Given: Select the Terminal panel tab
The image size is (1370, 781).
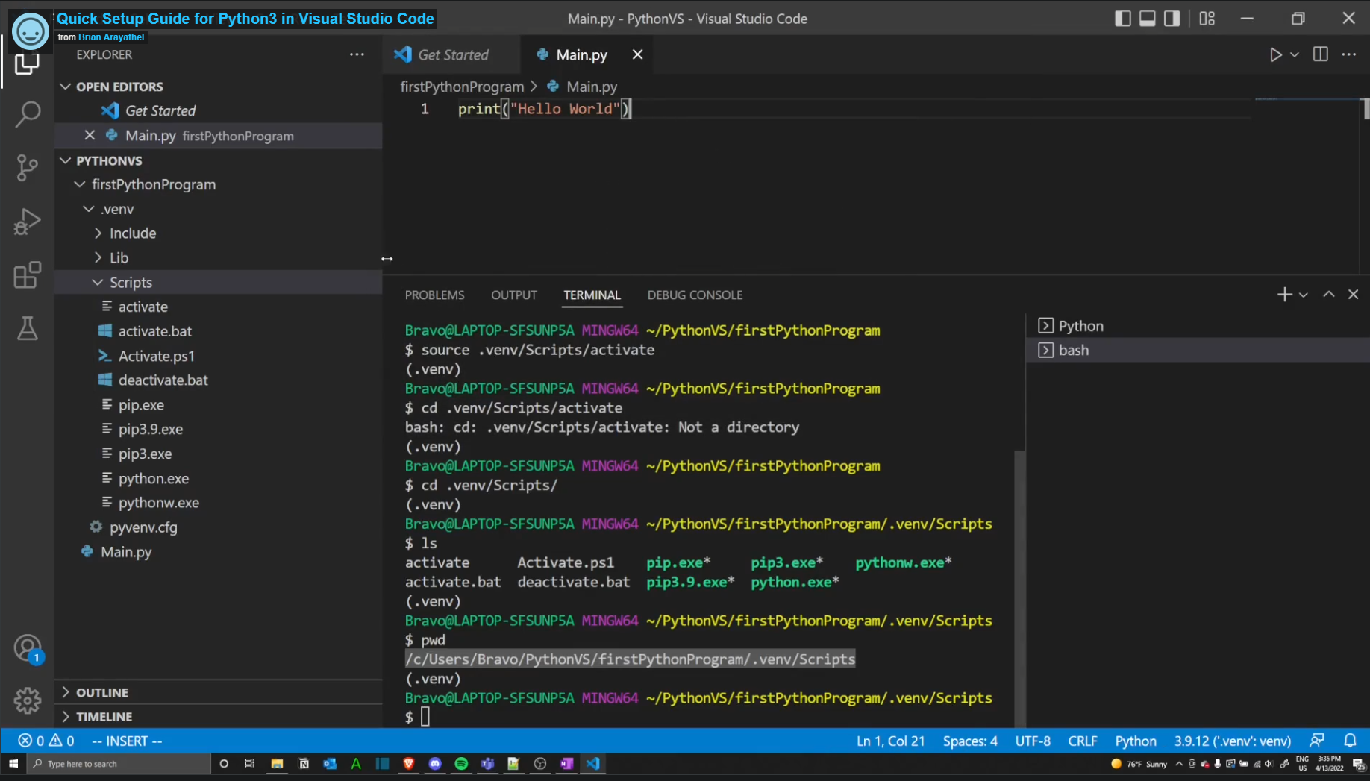Looking at the screenshot, I should click(592, 295).
